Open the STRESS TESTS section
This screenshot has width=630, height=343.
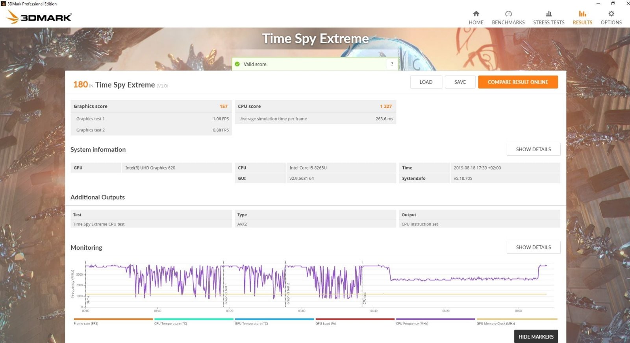click(x=548, y=18)
